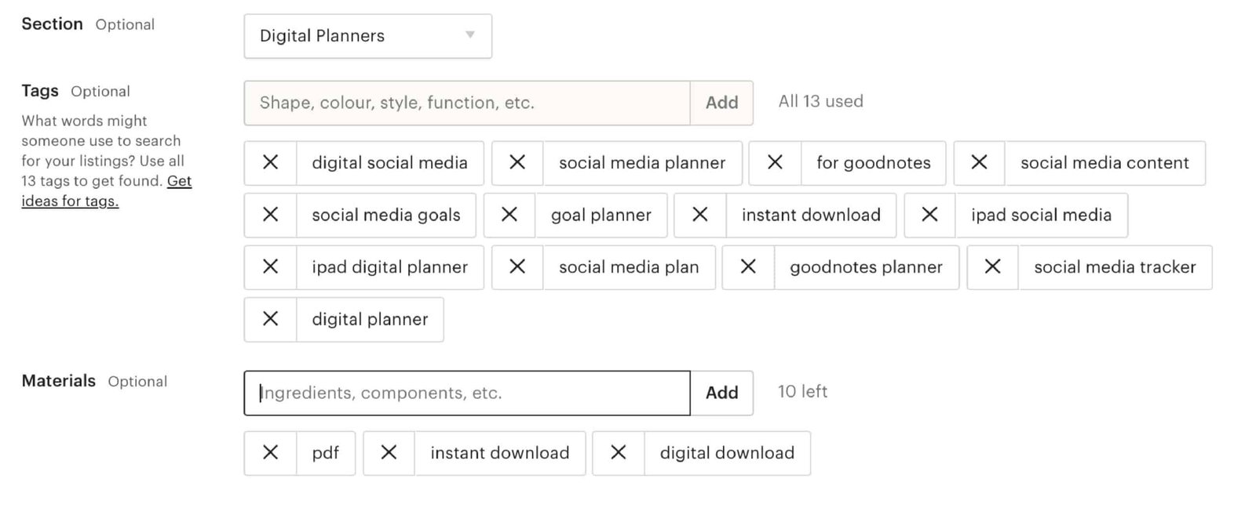
Task: Remove the 'social media planner' tag
Action: pyautogui.click(x=517, y=163)
